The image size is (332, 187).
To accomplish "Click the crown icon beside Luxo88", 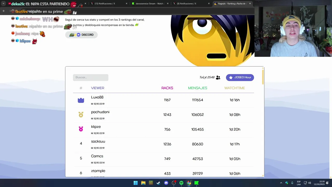I will (x=81, y=100).
